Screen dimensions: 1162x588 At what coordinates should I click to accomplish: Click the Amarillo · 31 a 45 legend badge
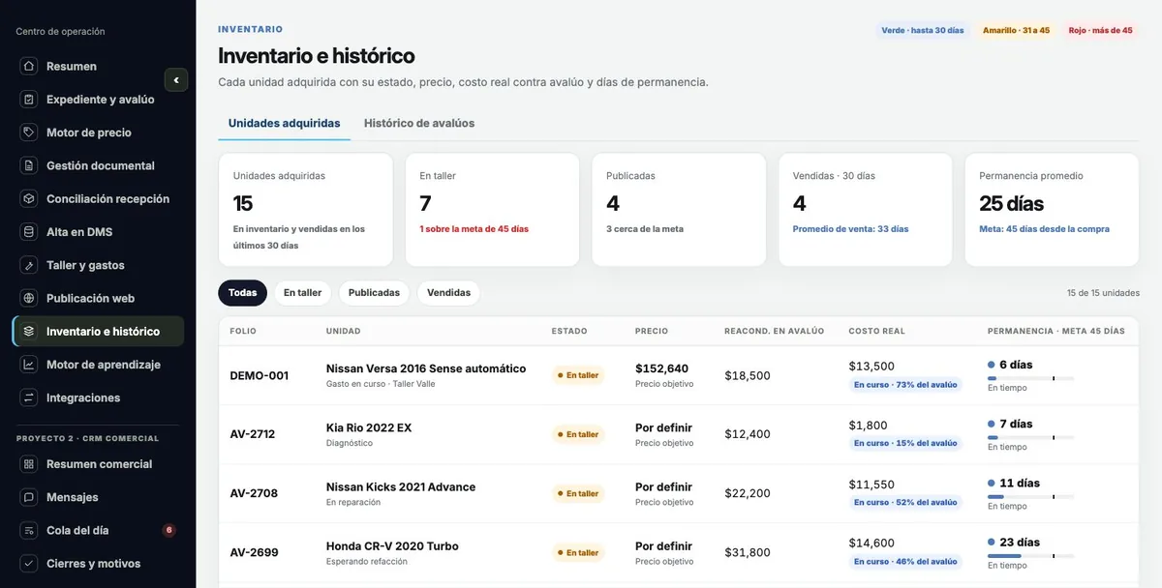[1016, 31]
